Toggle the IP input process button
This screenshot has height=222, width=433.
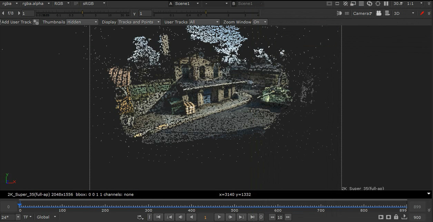(x=76, y=4)
